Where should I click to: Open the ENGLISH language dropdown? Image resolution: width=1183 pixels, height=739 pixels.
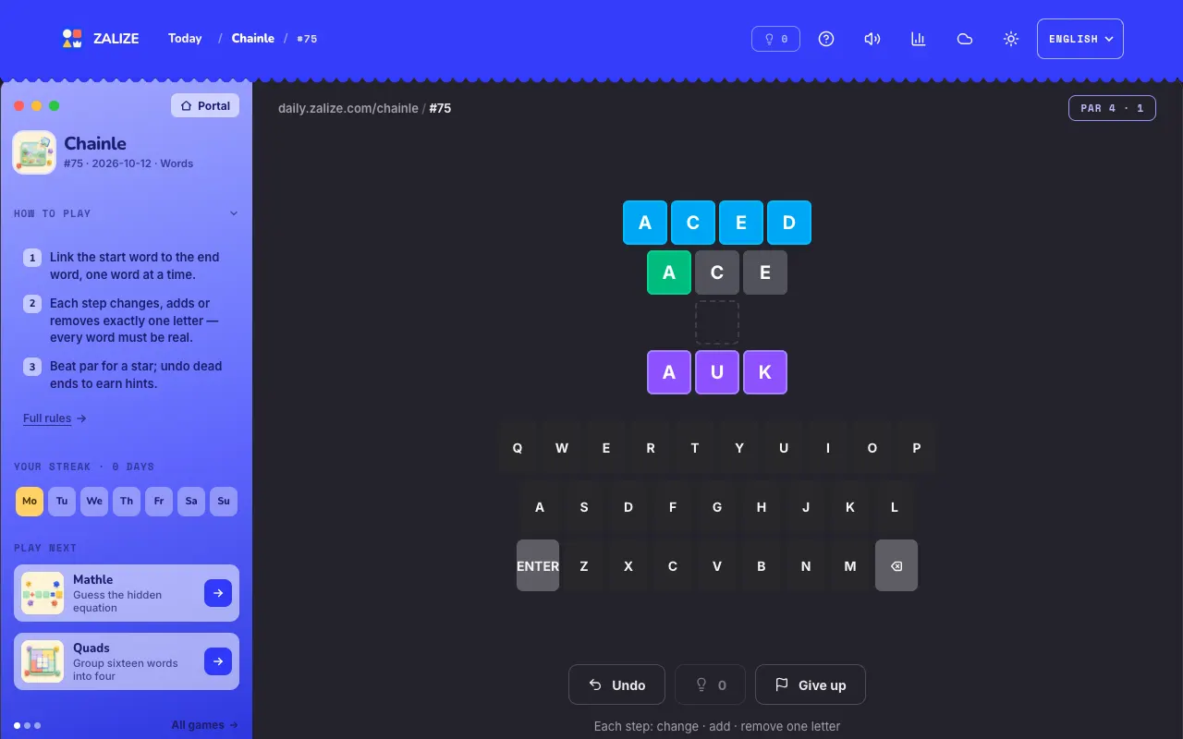tap(1080, 39)
